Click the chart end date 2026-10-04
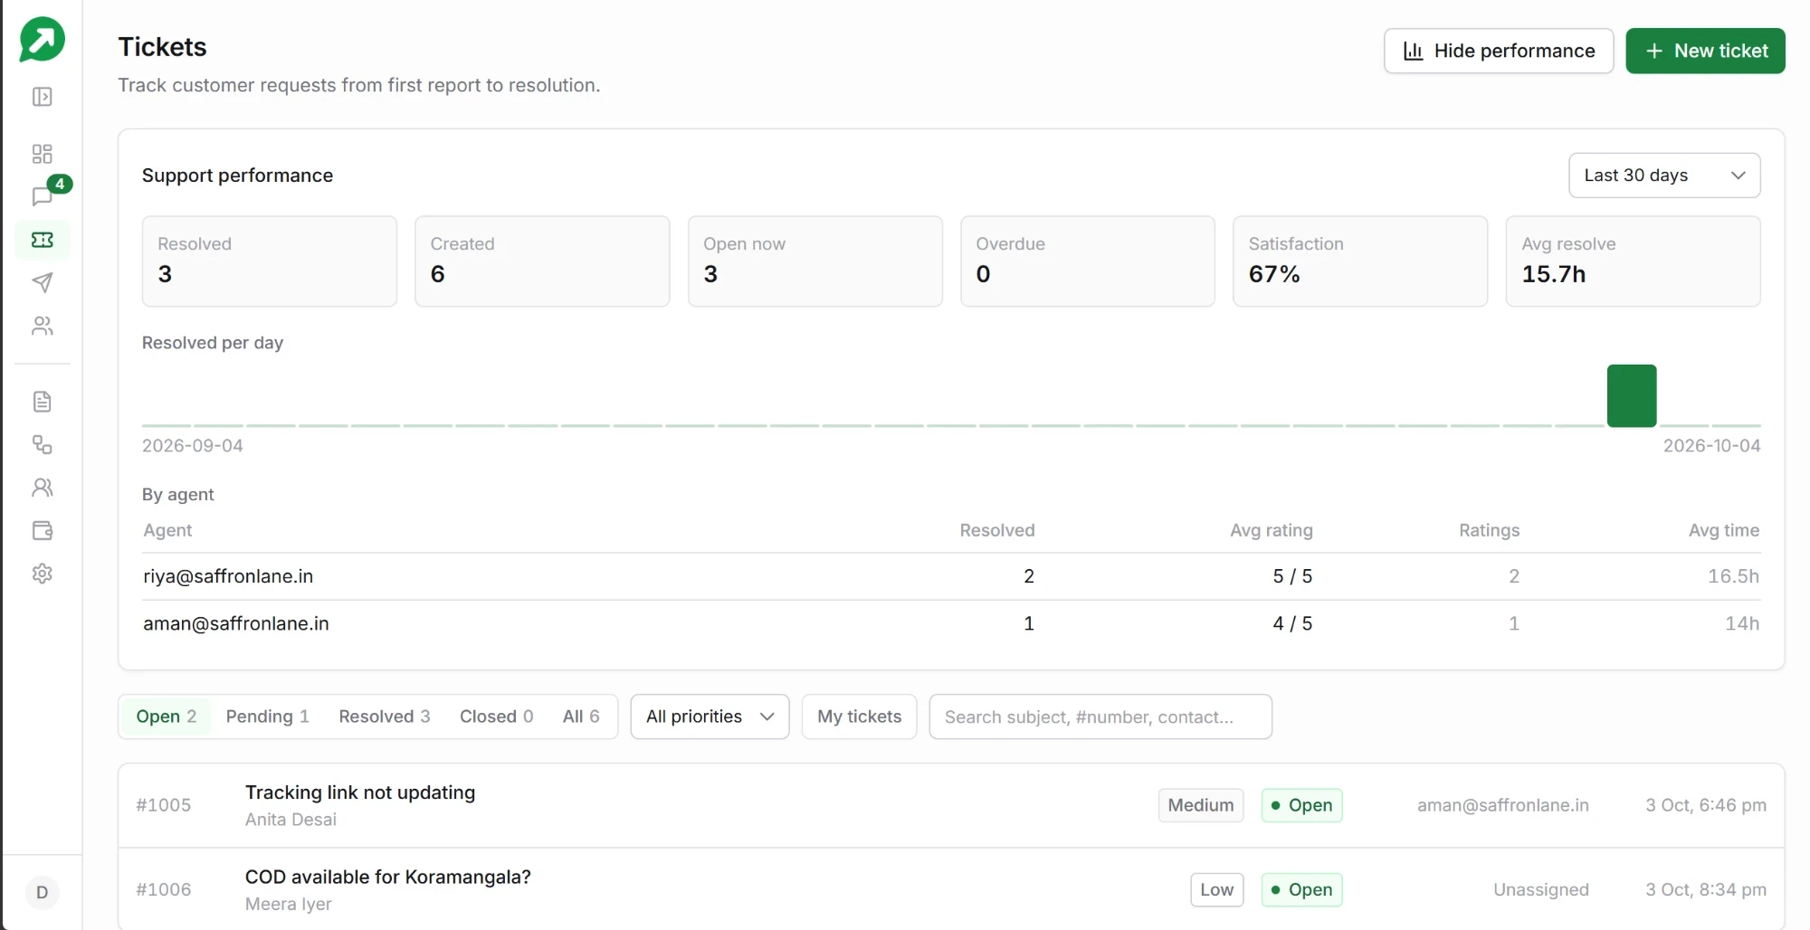The width and height of the screenshot is (1810, 930). pos(1711,446)
